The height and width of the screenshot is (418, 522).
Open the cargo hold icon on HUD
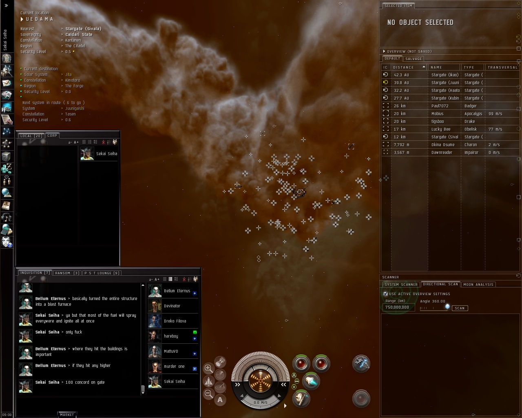point(220,362)
